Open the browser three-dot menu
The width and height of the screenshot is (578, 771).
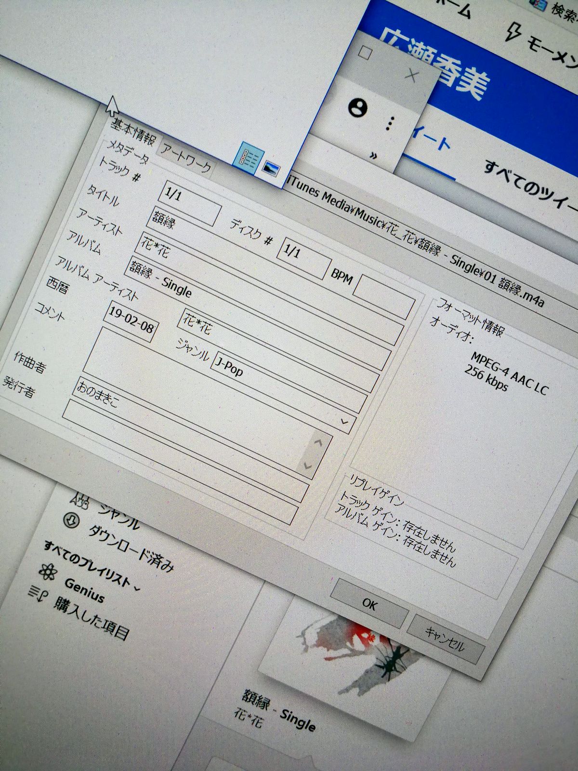click(390, 123)
